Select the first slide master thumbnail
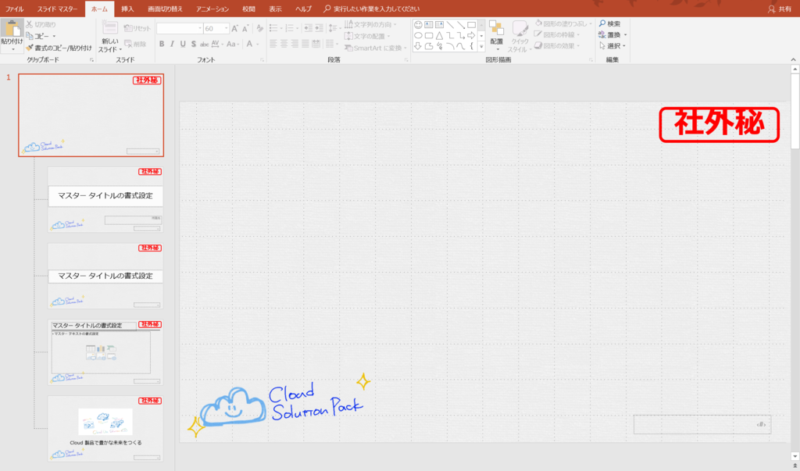The height and width of the screenshot is (471, 800). [x=91, y=115]
